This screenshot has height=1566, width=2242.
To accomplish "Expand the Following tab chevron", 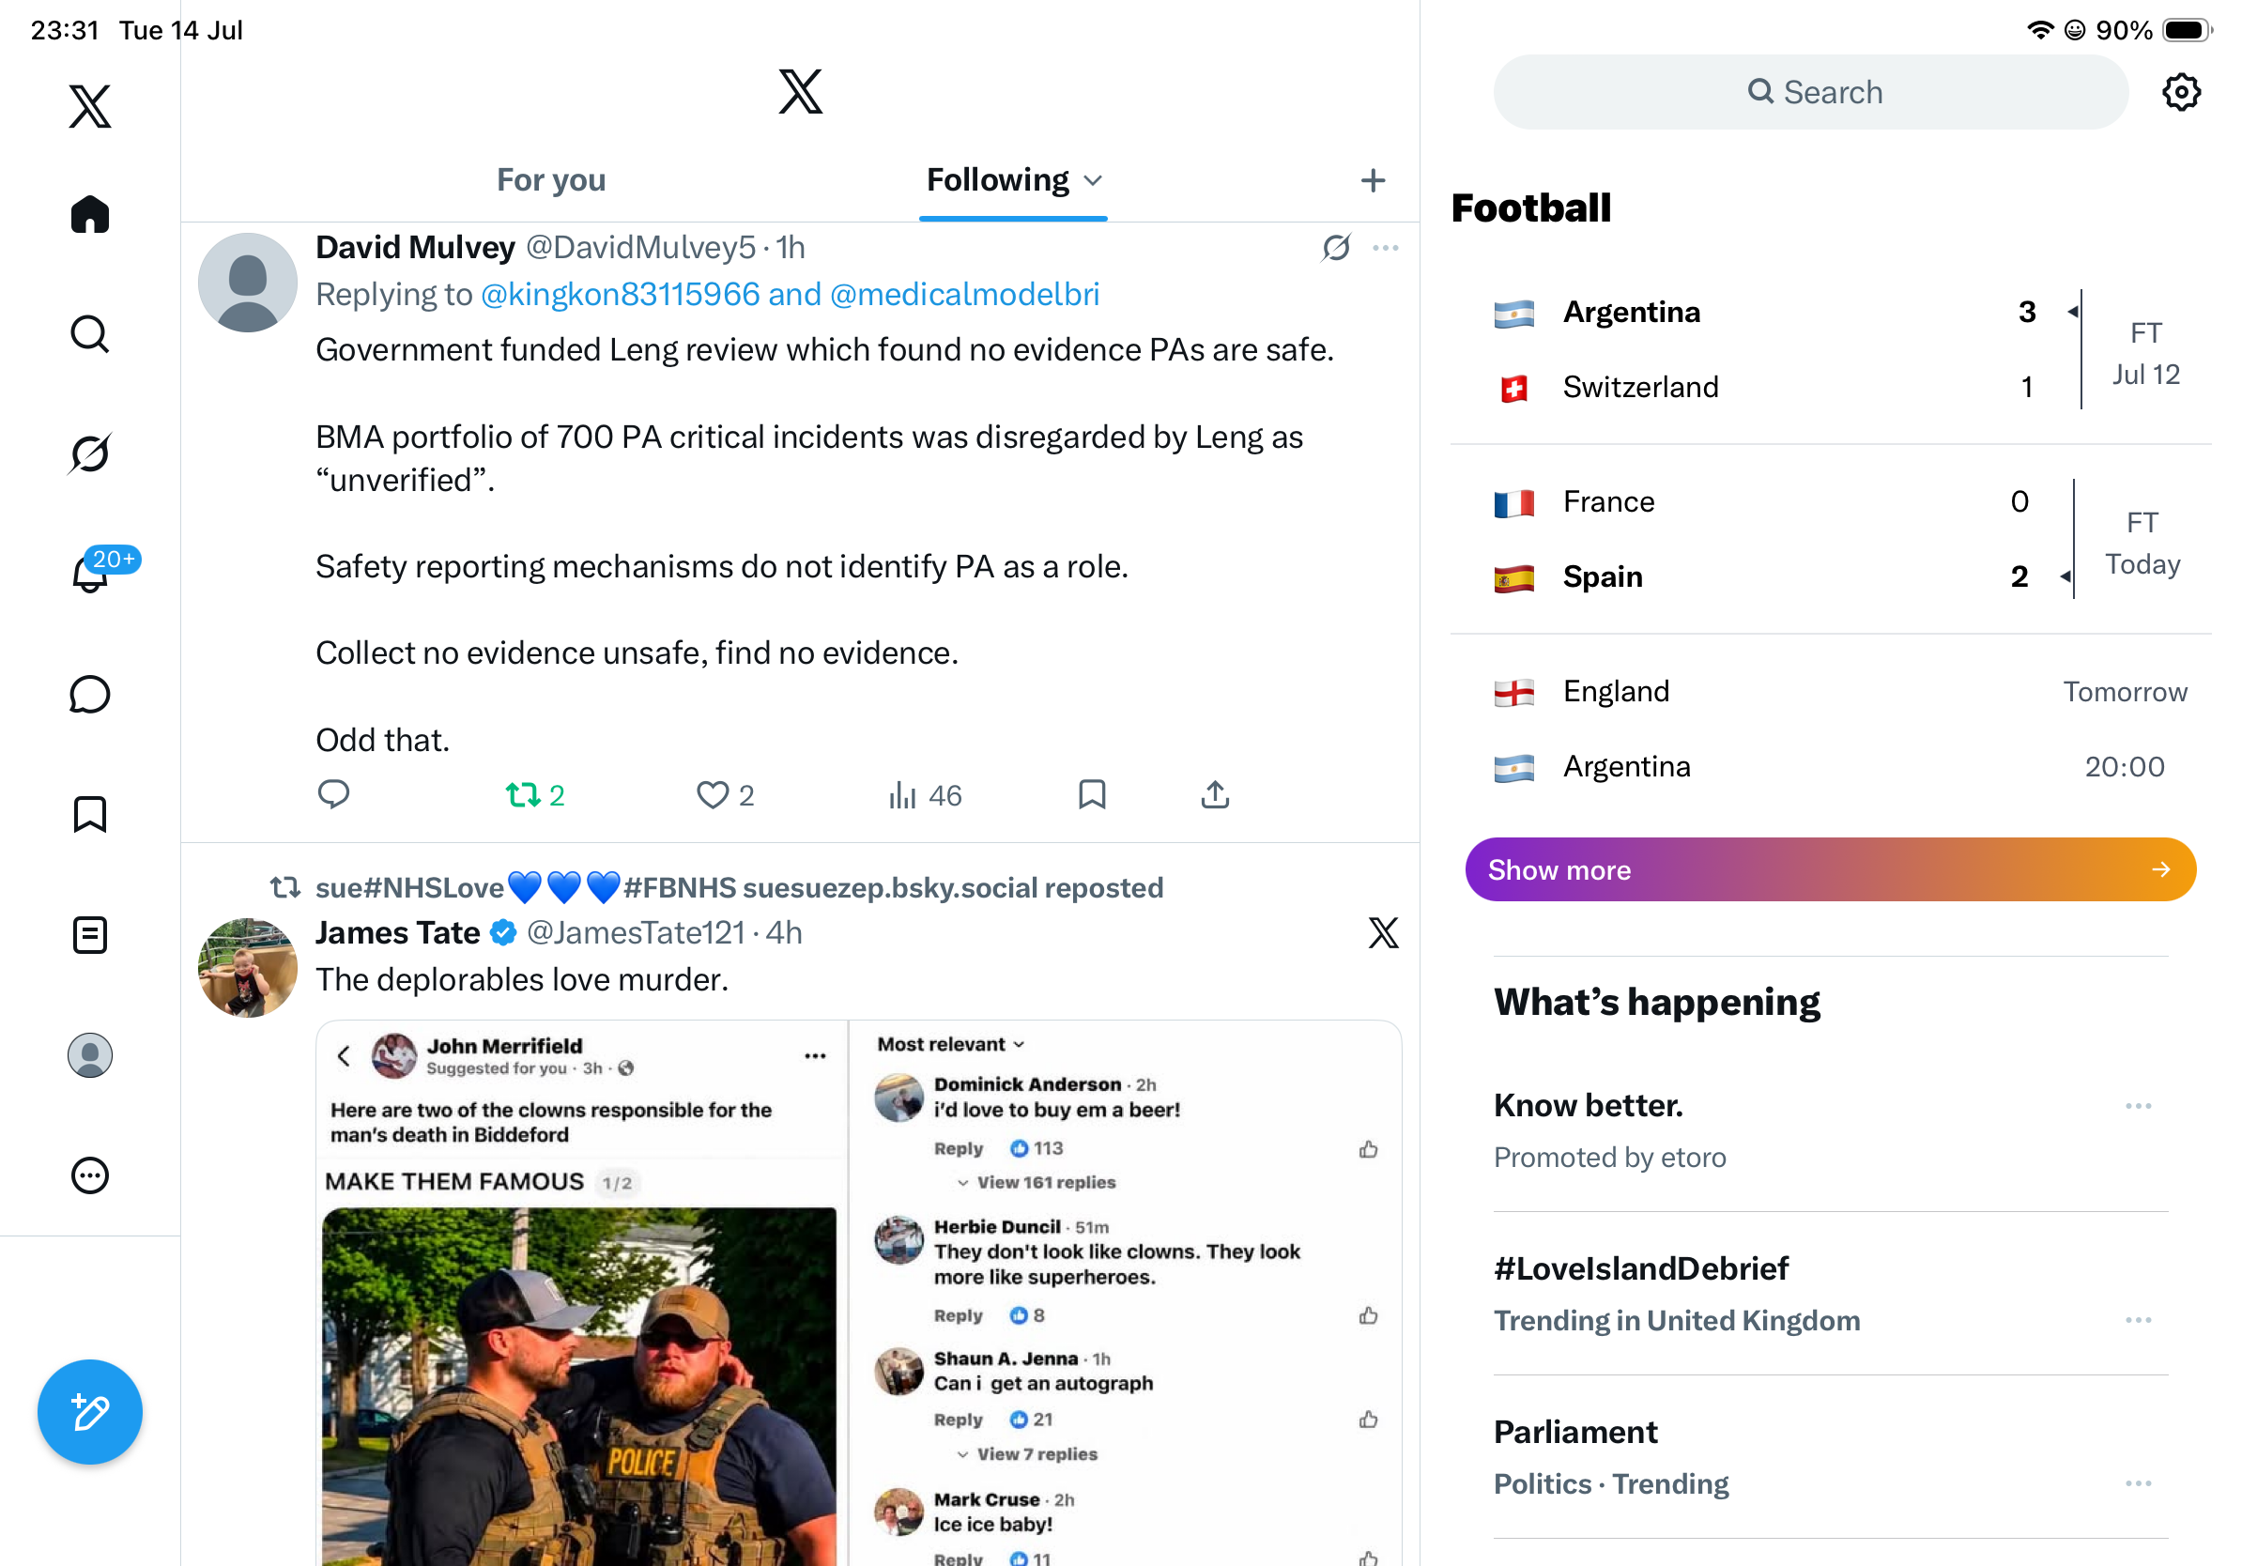I will 1093,180.
